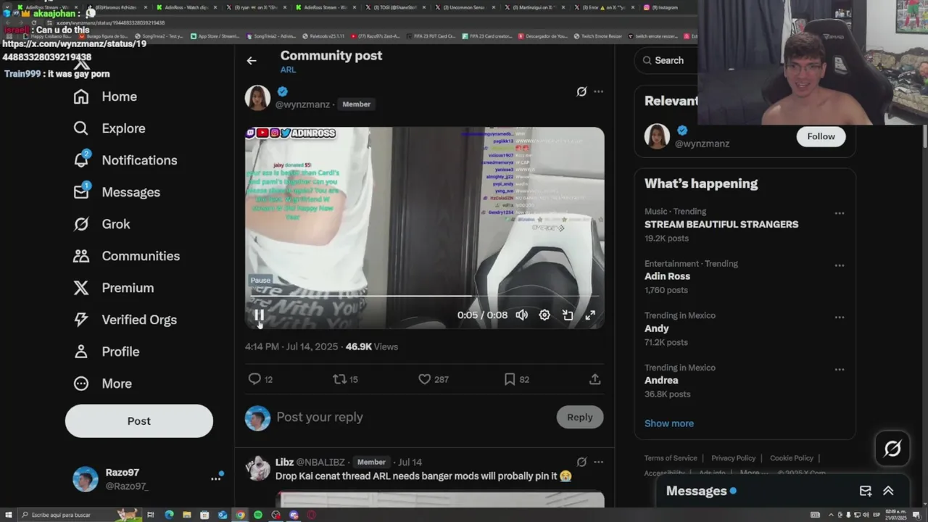This screenshot has height=522, width=928.
Task: Open Razo97 account menu dots
Action: point(215,478)
